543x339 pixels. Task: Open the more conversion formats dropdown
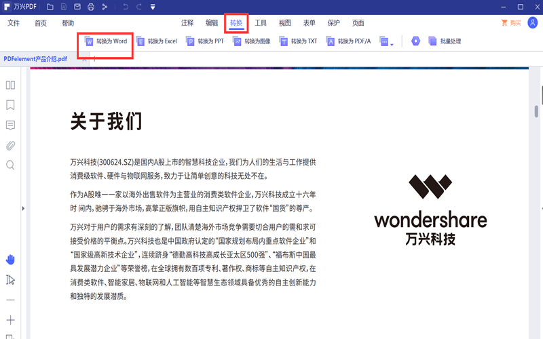[x=386, y=42]
